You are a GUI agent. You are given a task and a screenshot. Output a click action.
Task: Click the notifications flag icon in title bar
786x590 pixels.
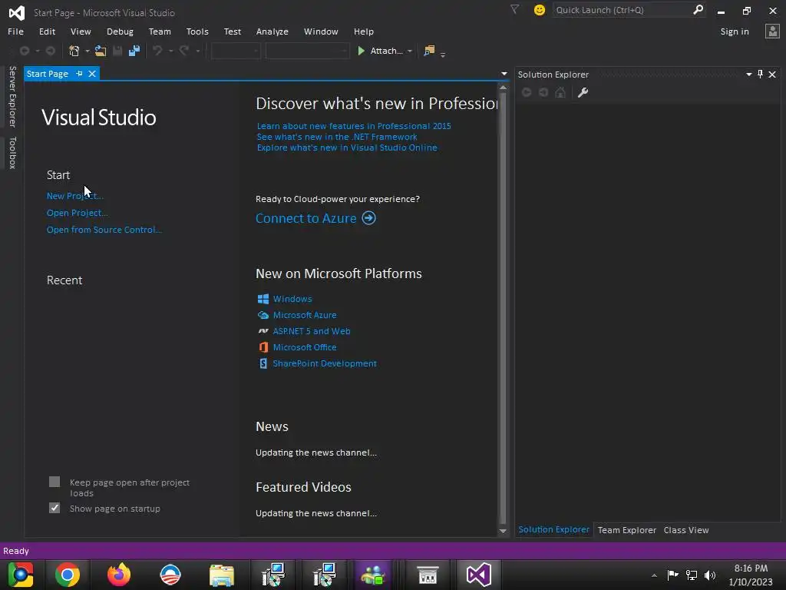[514, 9]
